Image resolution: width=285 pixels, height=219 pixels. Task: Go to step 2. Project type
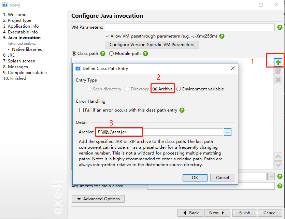point(17,20)
